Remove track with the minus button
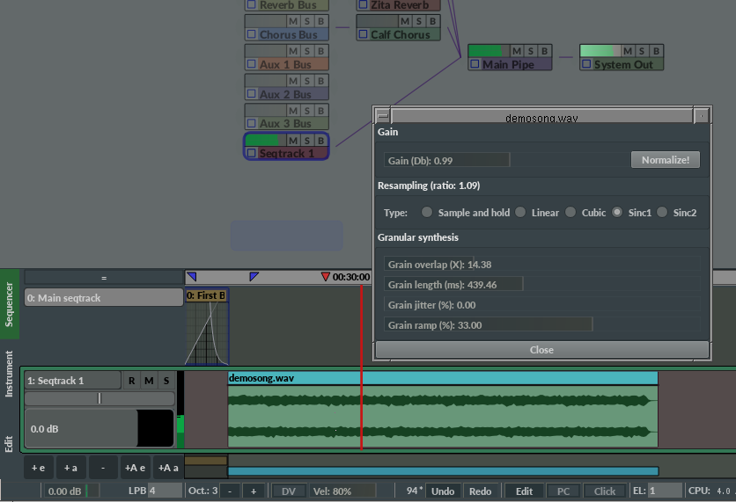The height and width of the screenshot is (502, 736). (x=103, y=468)
